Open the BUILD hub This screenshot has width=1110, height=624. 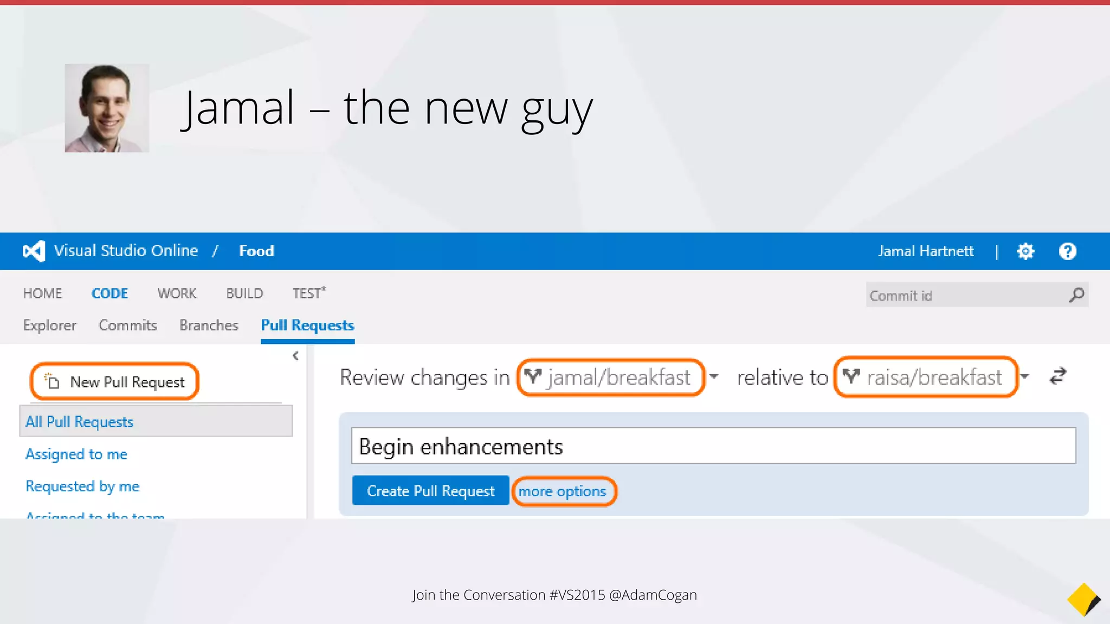click(244, 294)
